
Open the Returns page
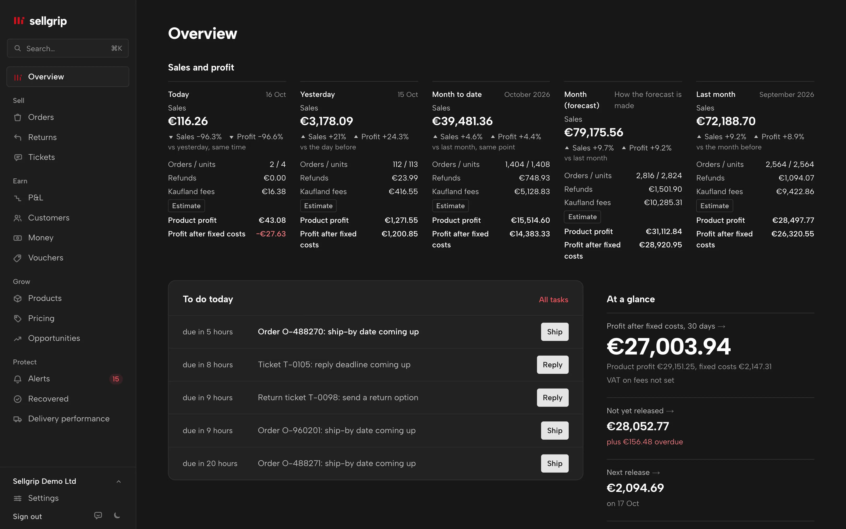coord(68,137)
